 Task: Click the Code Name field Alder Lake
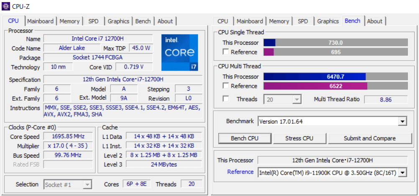coord(72,48)
